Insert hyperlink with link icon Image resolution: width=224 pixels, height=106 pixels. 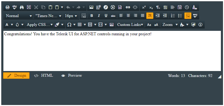click(128, 7)
